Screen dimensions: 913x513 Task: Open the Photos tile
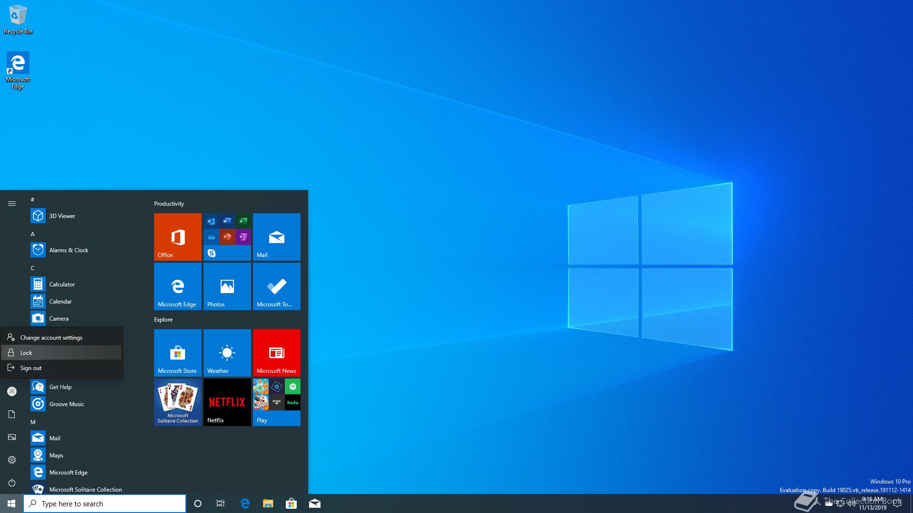[x=227, y=286]
